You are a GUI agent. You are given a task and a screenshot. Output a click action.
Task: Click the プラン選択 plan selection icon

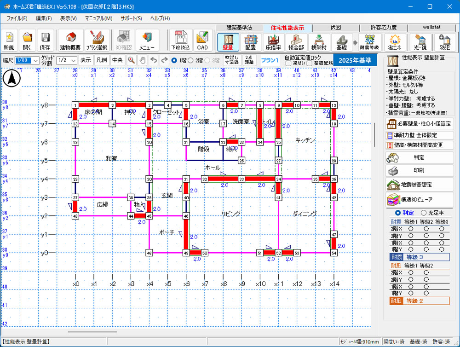[97, 40]
